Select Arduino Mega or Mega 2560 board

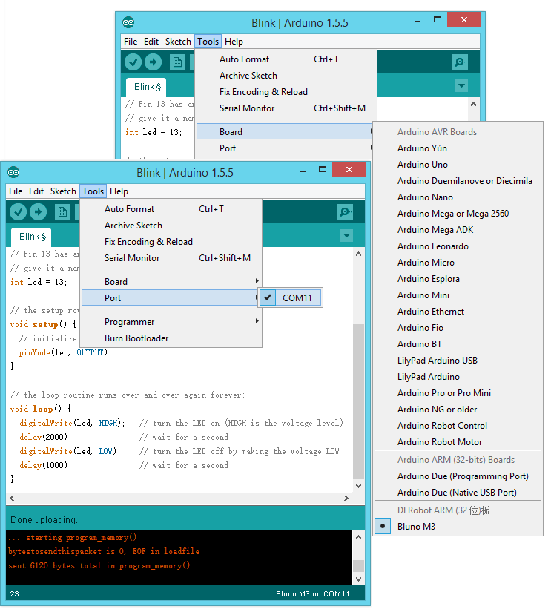click(458, 214)
